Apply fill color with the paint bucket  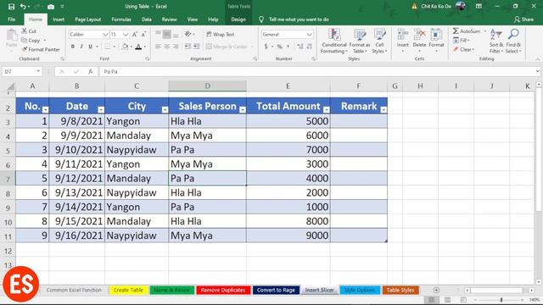click(x=125, y=47)
